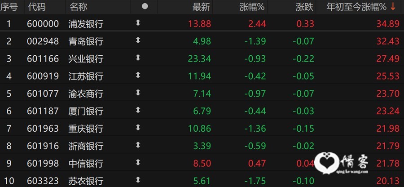Click latest price 13.88

(x=200, y=24)
